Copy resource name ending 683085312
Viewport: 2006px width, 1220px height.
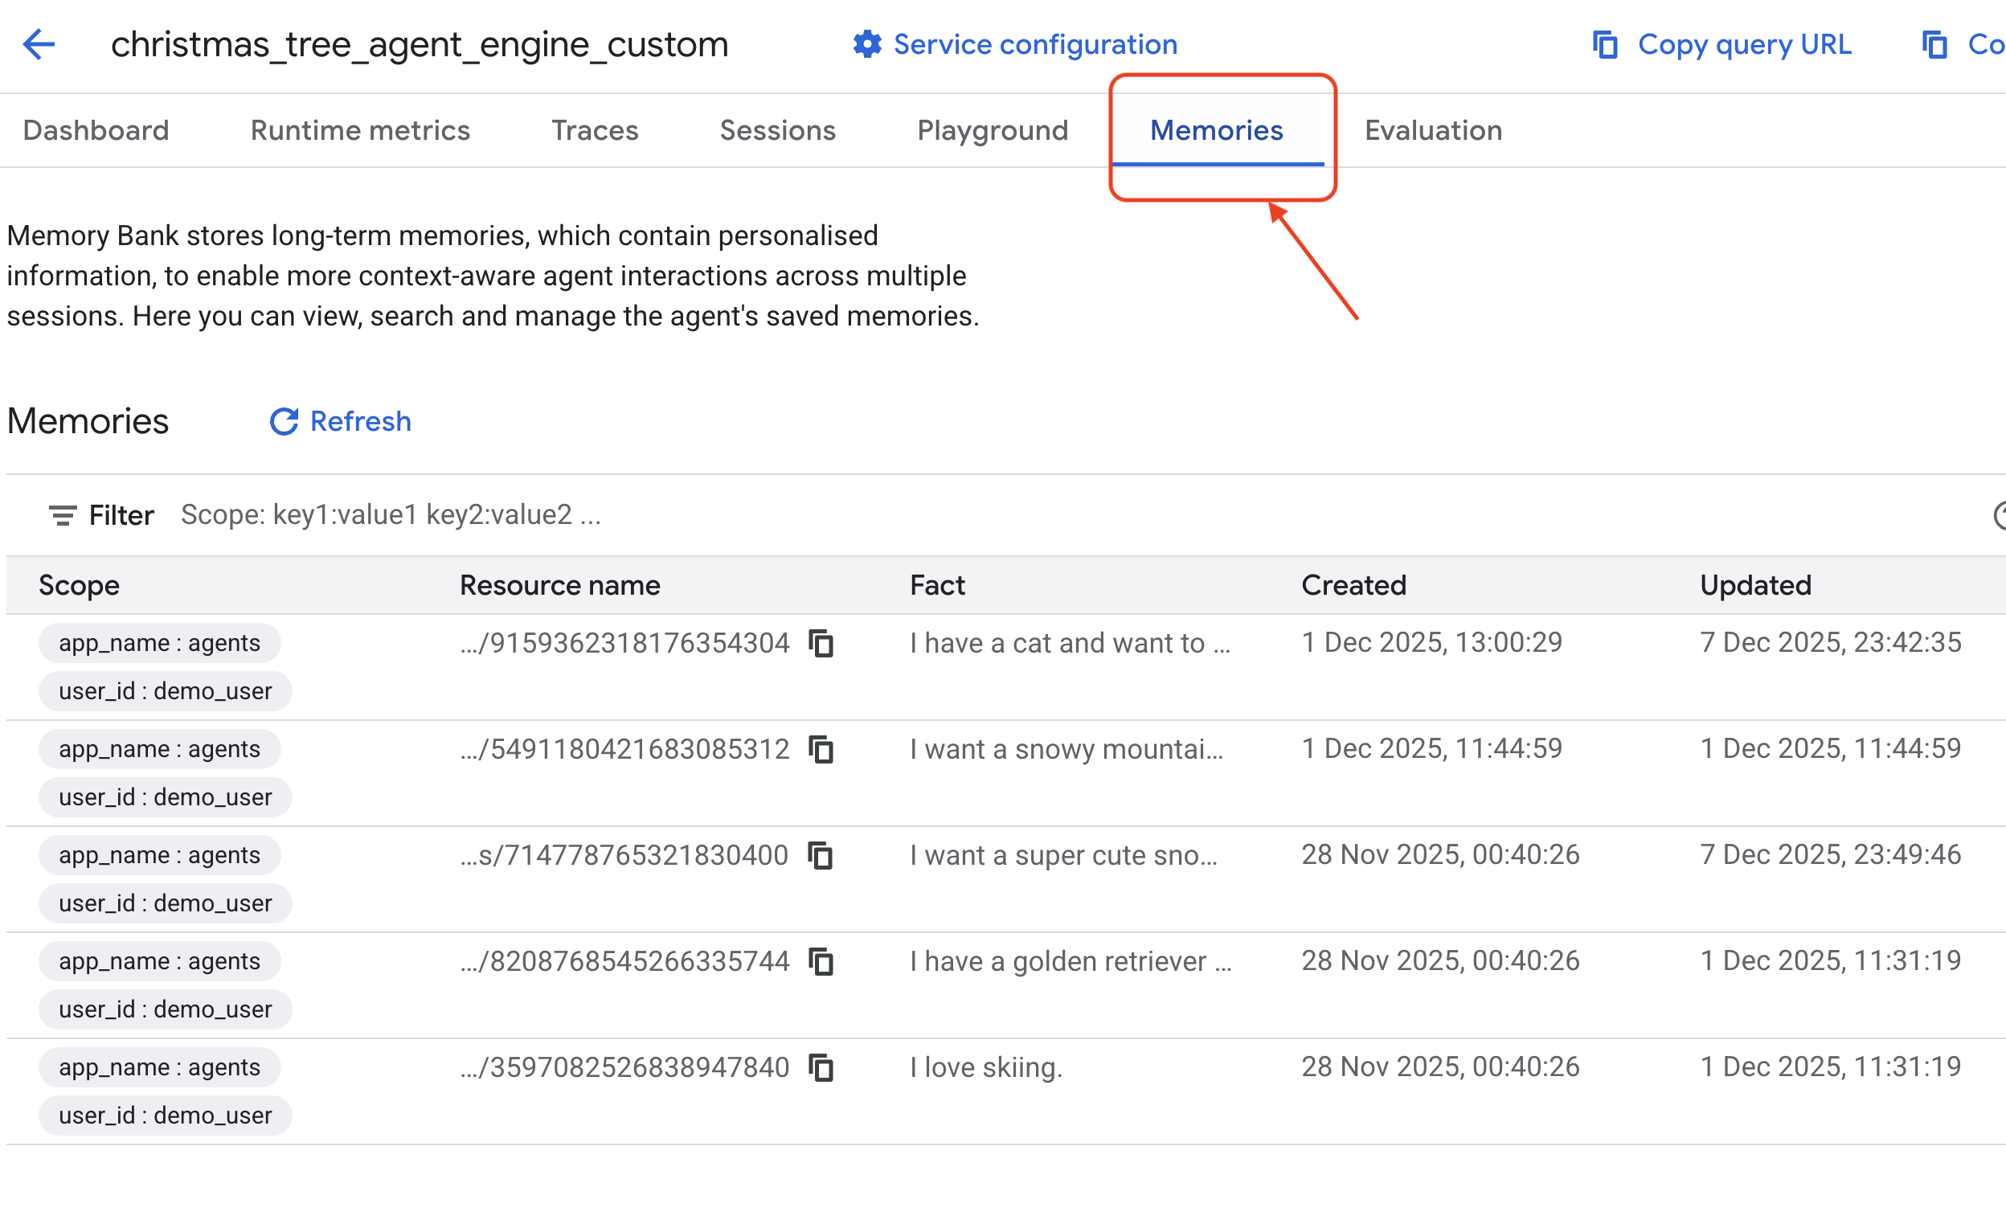[x=821, y=749]
